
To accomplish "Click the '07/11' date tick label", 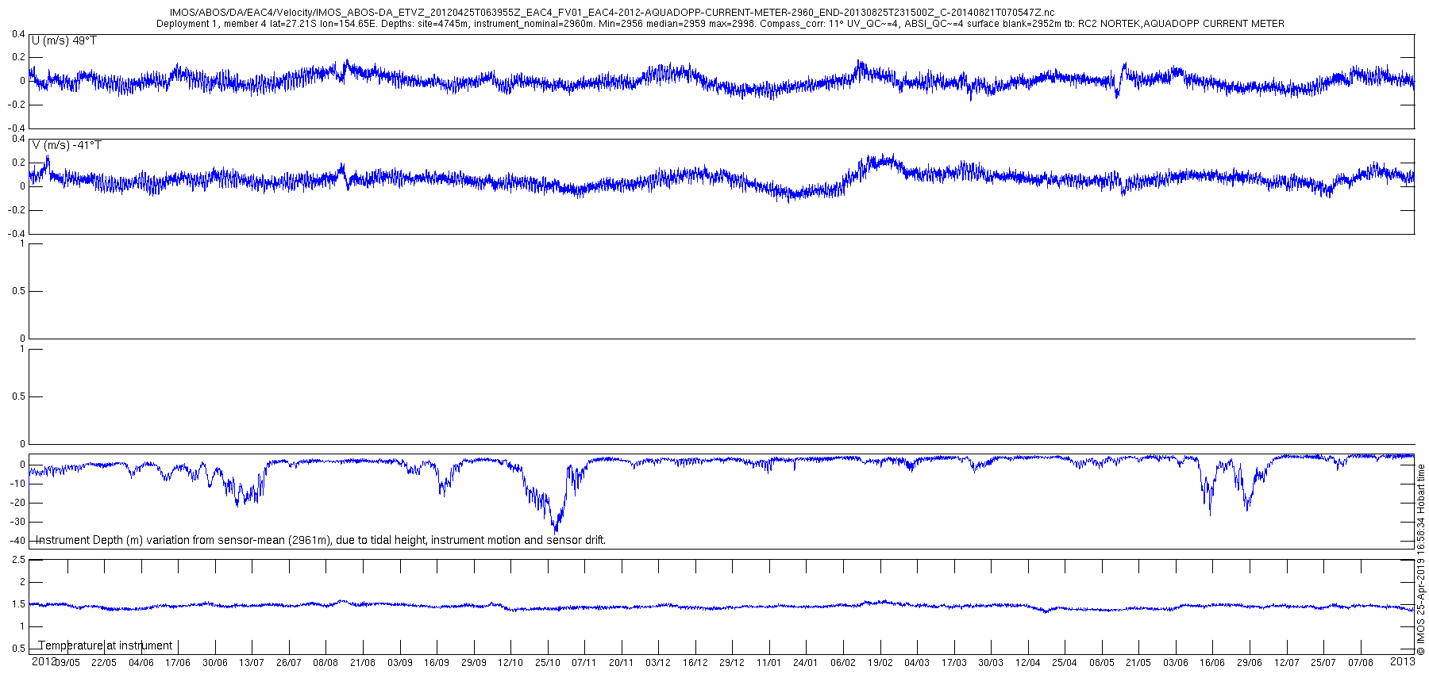I will pos(584,663).
